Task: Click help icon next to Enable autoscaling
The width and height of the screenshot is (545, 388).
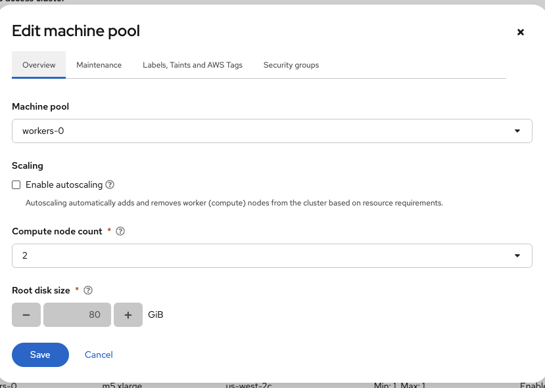Action: point(110,185)
